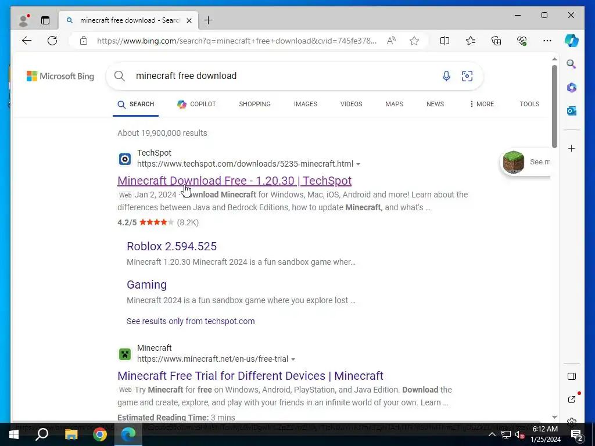Click the network tray icon

coord(506,434)
